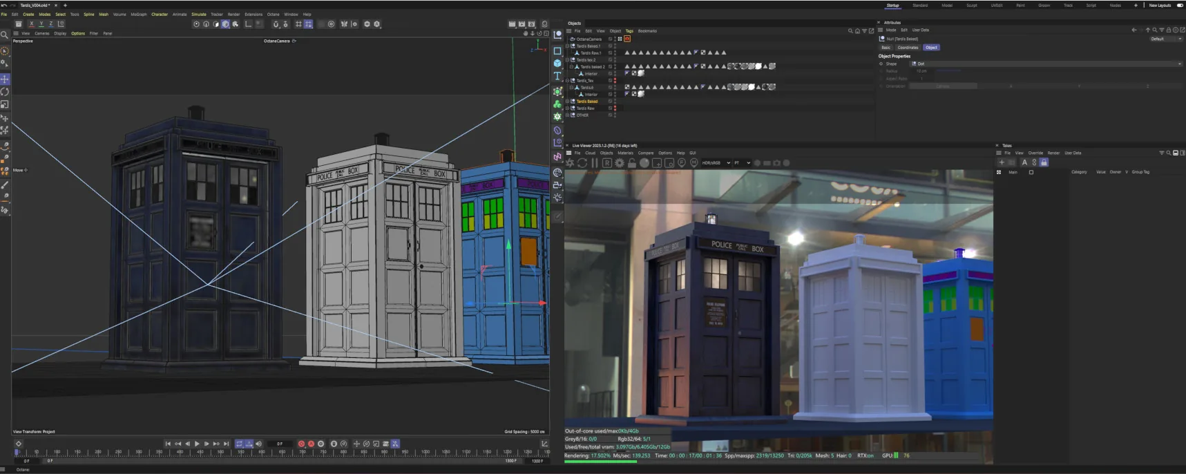
Task: Click the A text icon in Takes toolbar
Action: click(x=1024, y=162)
